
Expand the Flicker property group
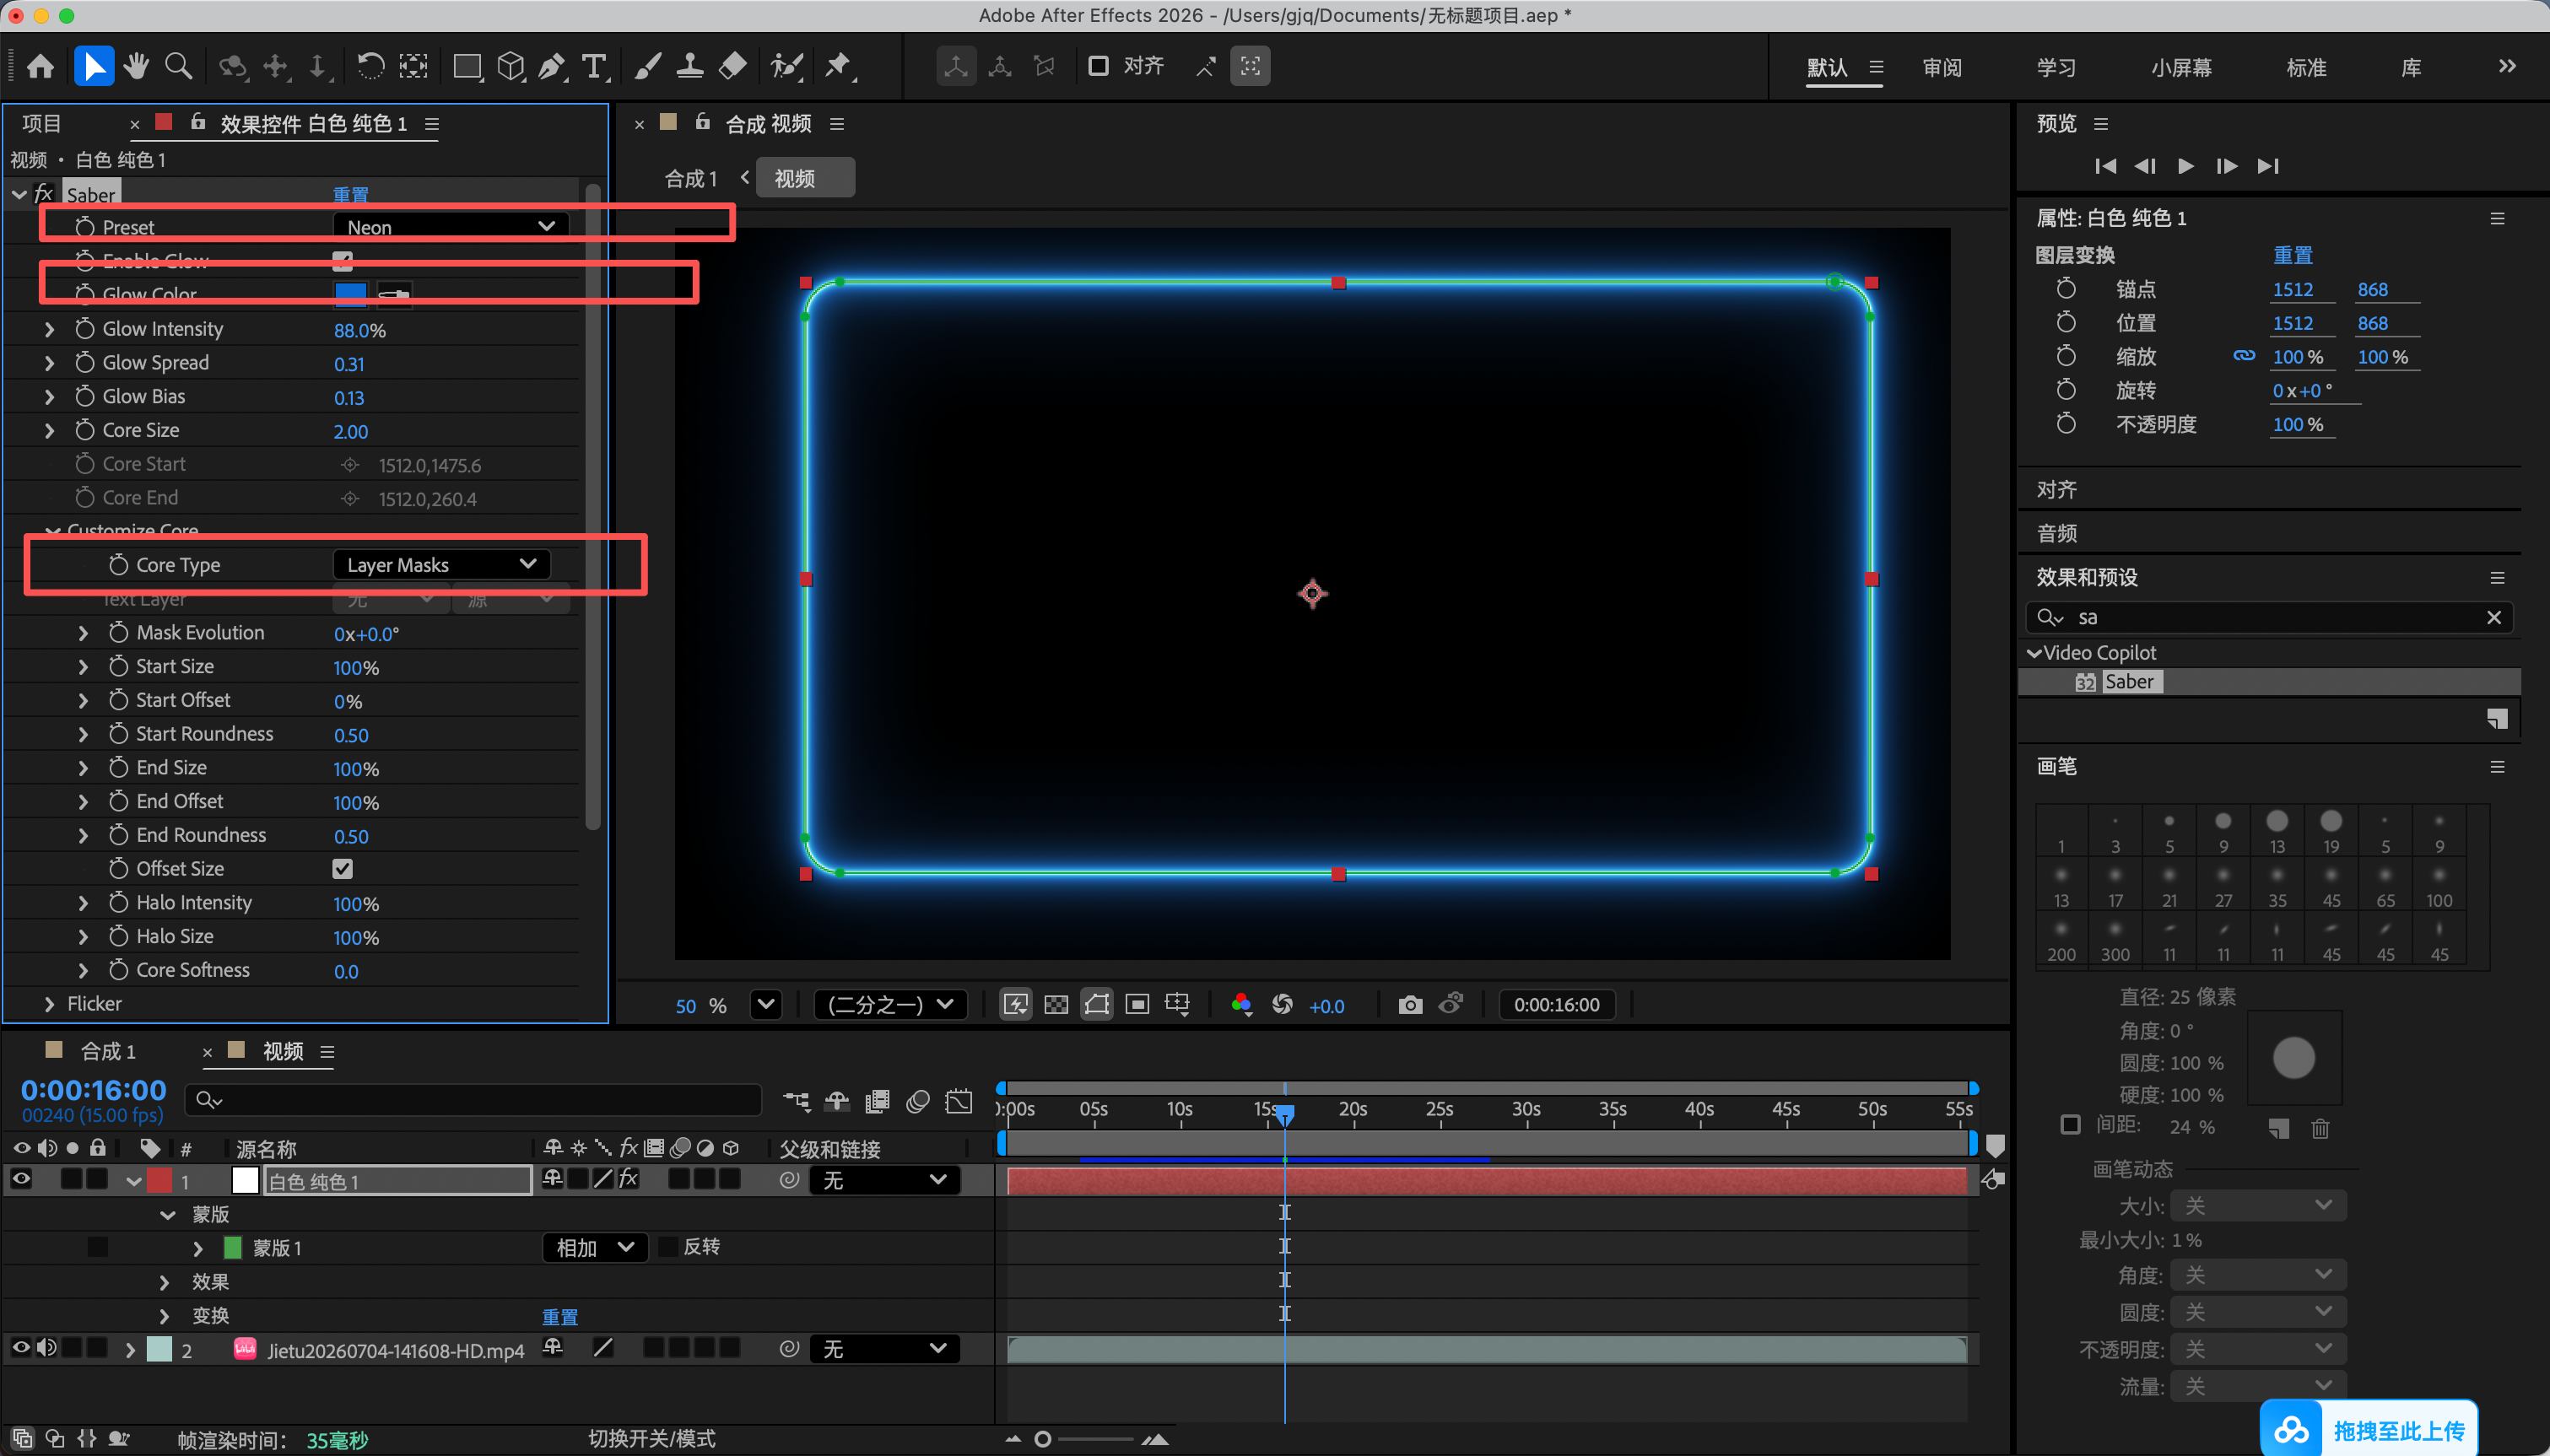[49, 1003]
